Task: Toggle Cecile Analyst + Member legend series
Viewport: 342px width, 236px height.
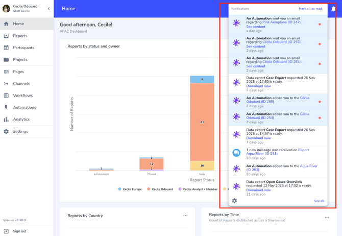Action: [198, 189]
